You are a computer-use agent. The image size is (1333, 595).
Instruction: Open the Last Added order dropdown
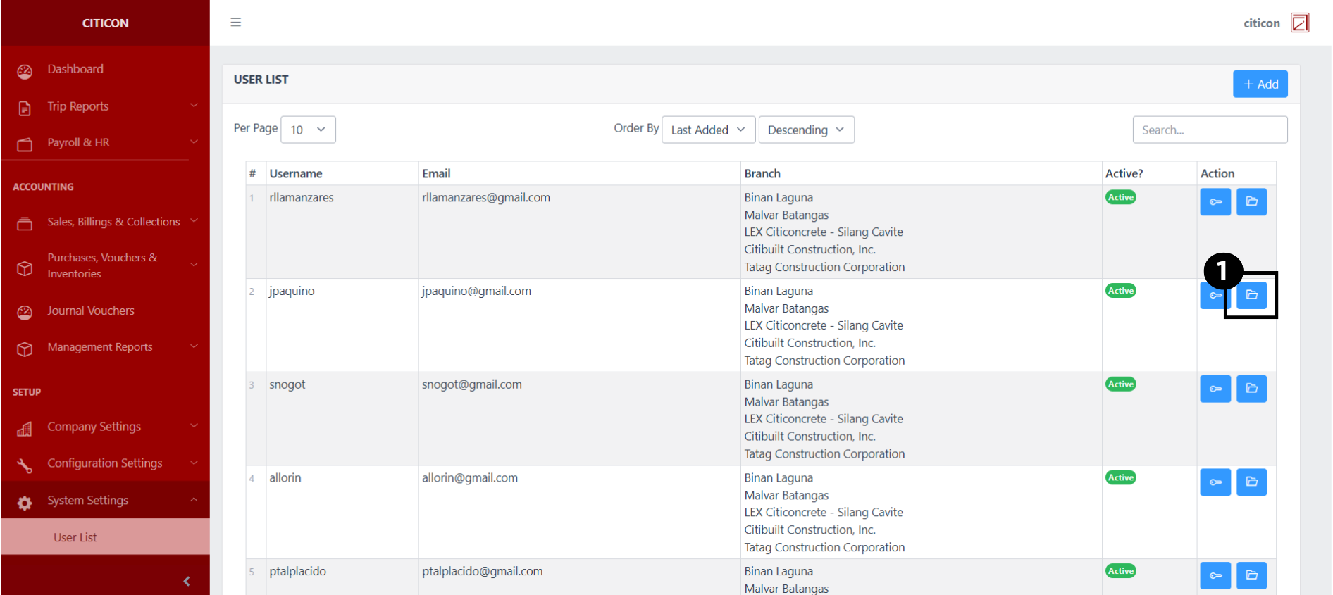click(708, 130)
